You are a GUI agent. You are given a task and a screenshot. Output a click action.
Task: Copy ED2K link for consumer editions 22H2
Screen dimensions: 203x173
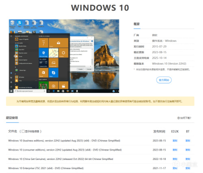175,150
